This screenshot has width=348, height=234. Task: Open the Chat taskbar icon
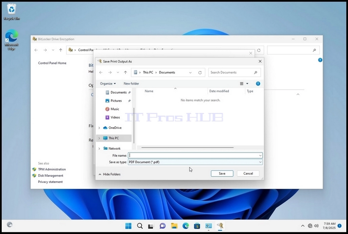point(162,226)
